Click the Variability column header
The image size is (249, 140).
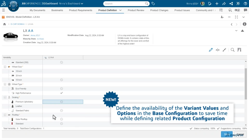[x=22, y=58]
